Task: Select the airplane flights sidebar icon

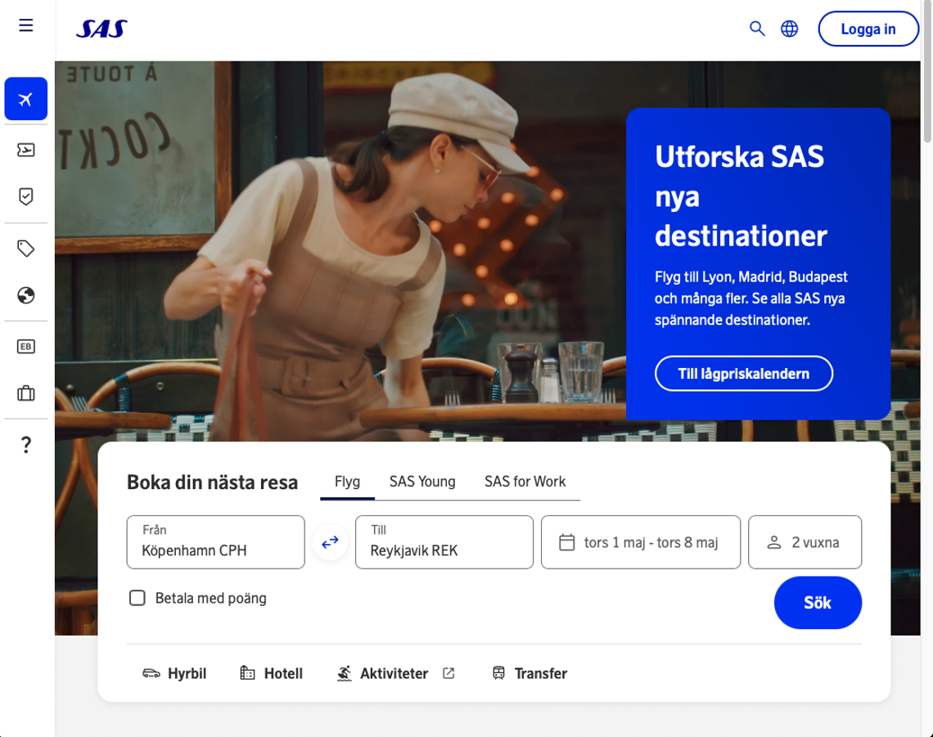Action: click(x=25, y=99)
